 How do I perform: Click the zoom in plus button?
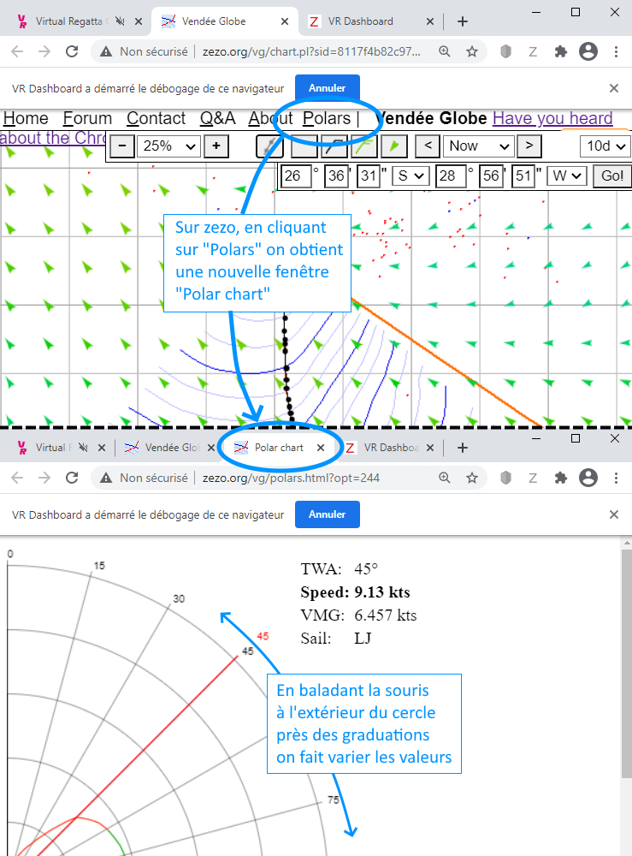(x=216, y=146)
